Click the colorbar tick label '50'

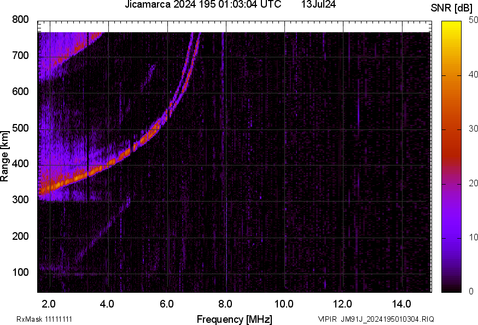473,20
